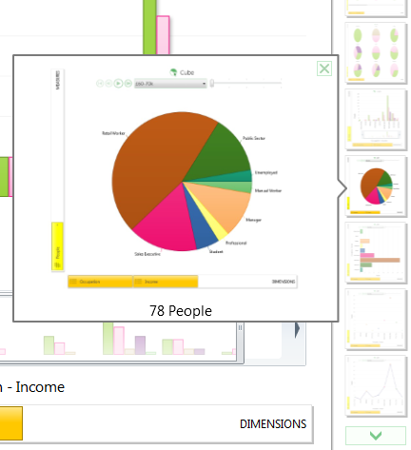Select the horizontal bar chart thumbnail

(x=376, y=253)
